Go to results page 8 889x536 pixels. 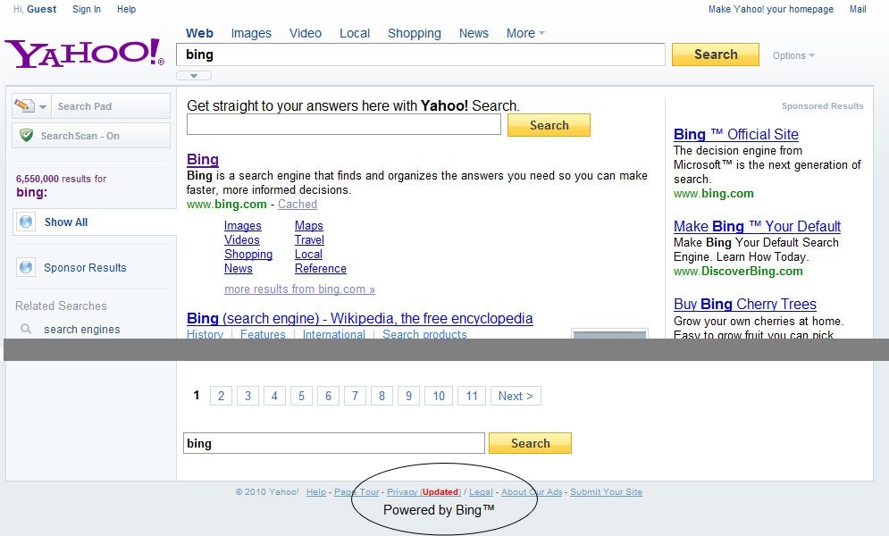click(x=382, y=396)
